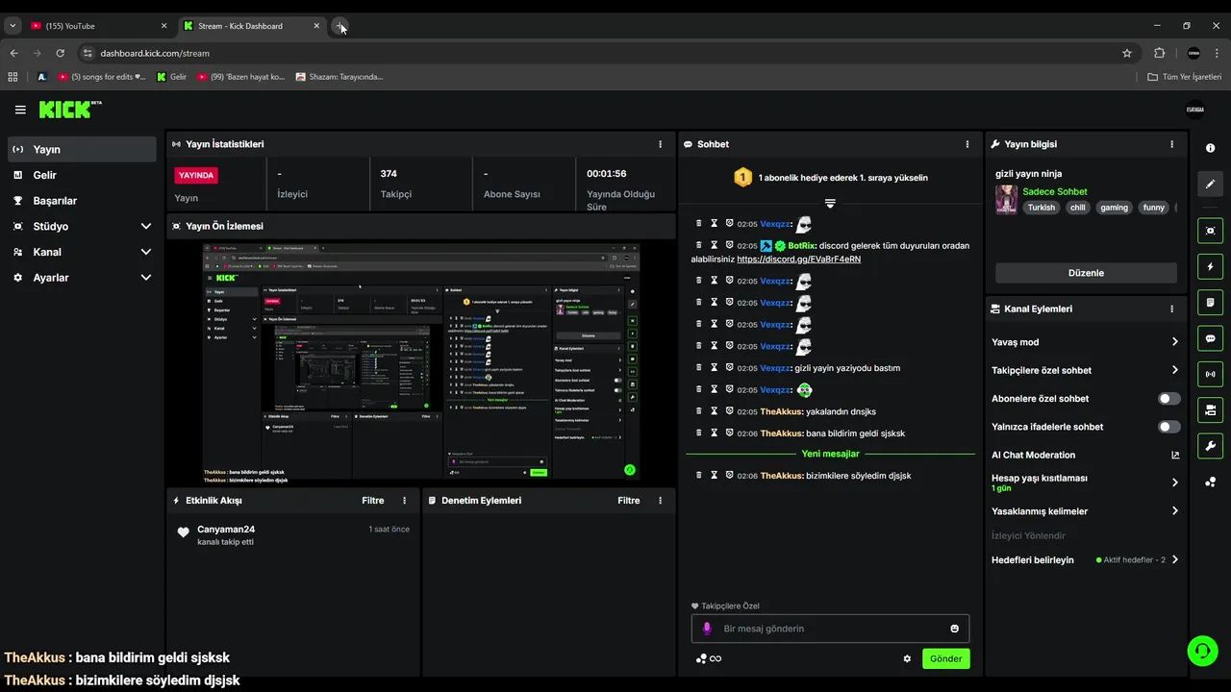Go to Gelir in the sidebar
Viewport: 1231px width, 692px height.
[82, 175]
